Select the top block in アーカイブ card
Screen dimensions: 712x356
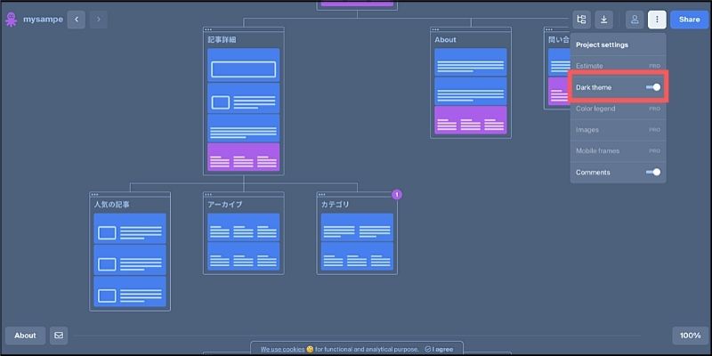click(243, 227)
